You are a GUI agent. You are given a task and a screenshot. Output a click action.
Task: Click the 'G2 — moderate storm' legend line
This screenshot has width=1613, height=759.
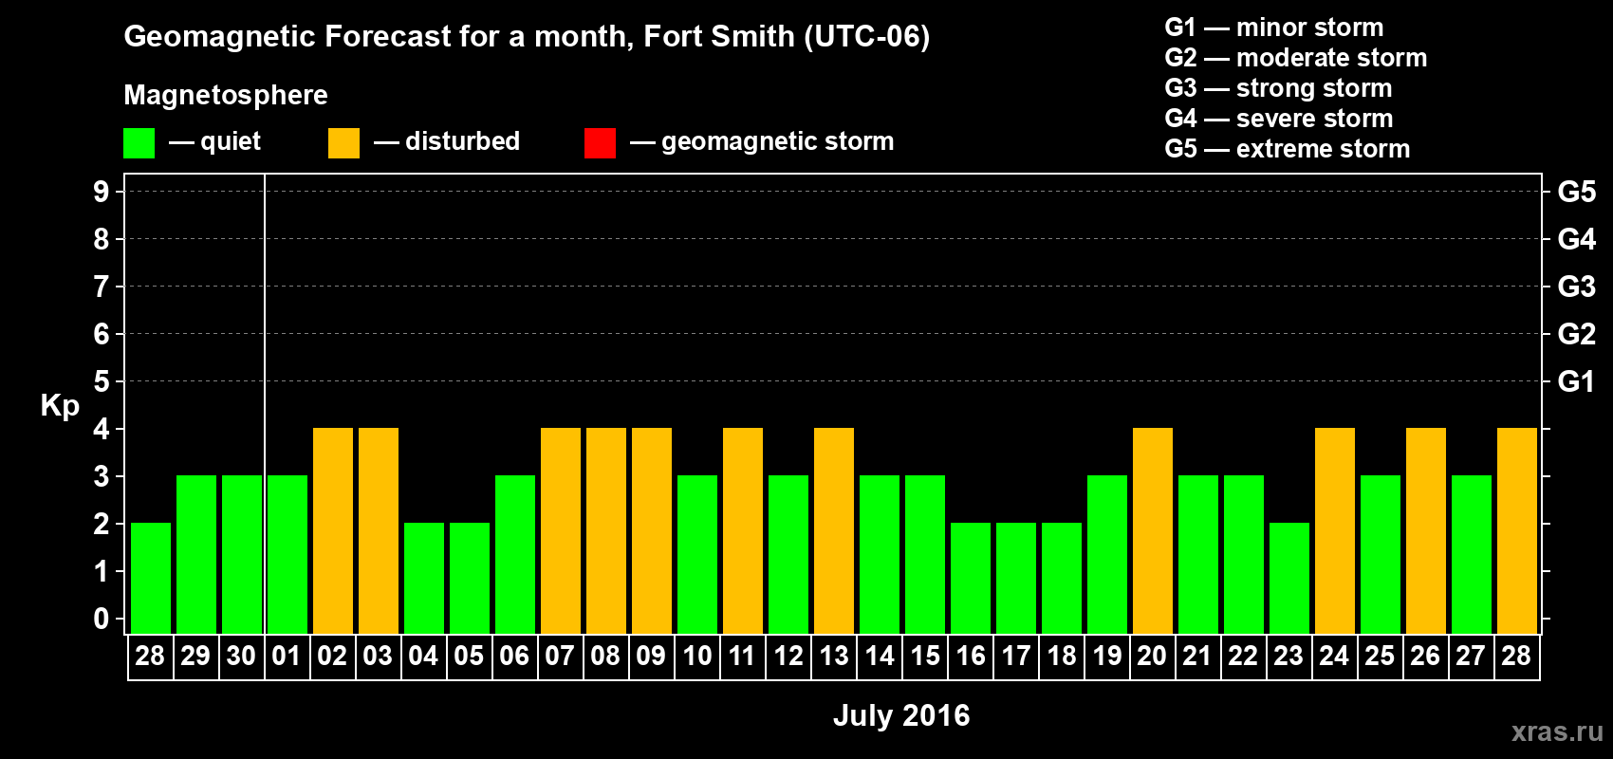[1295, 58]
